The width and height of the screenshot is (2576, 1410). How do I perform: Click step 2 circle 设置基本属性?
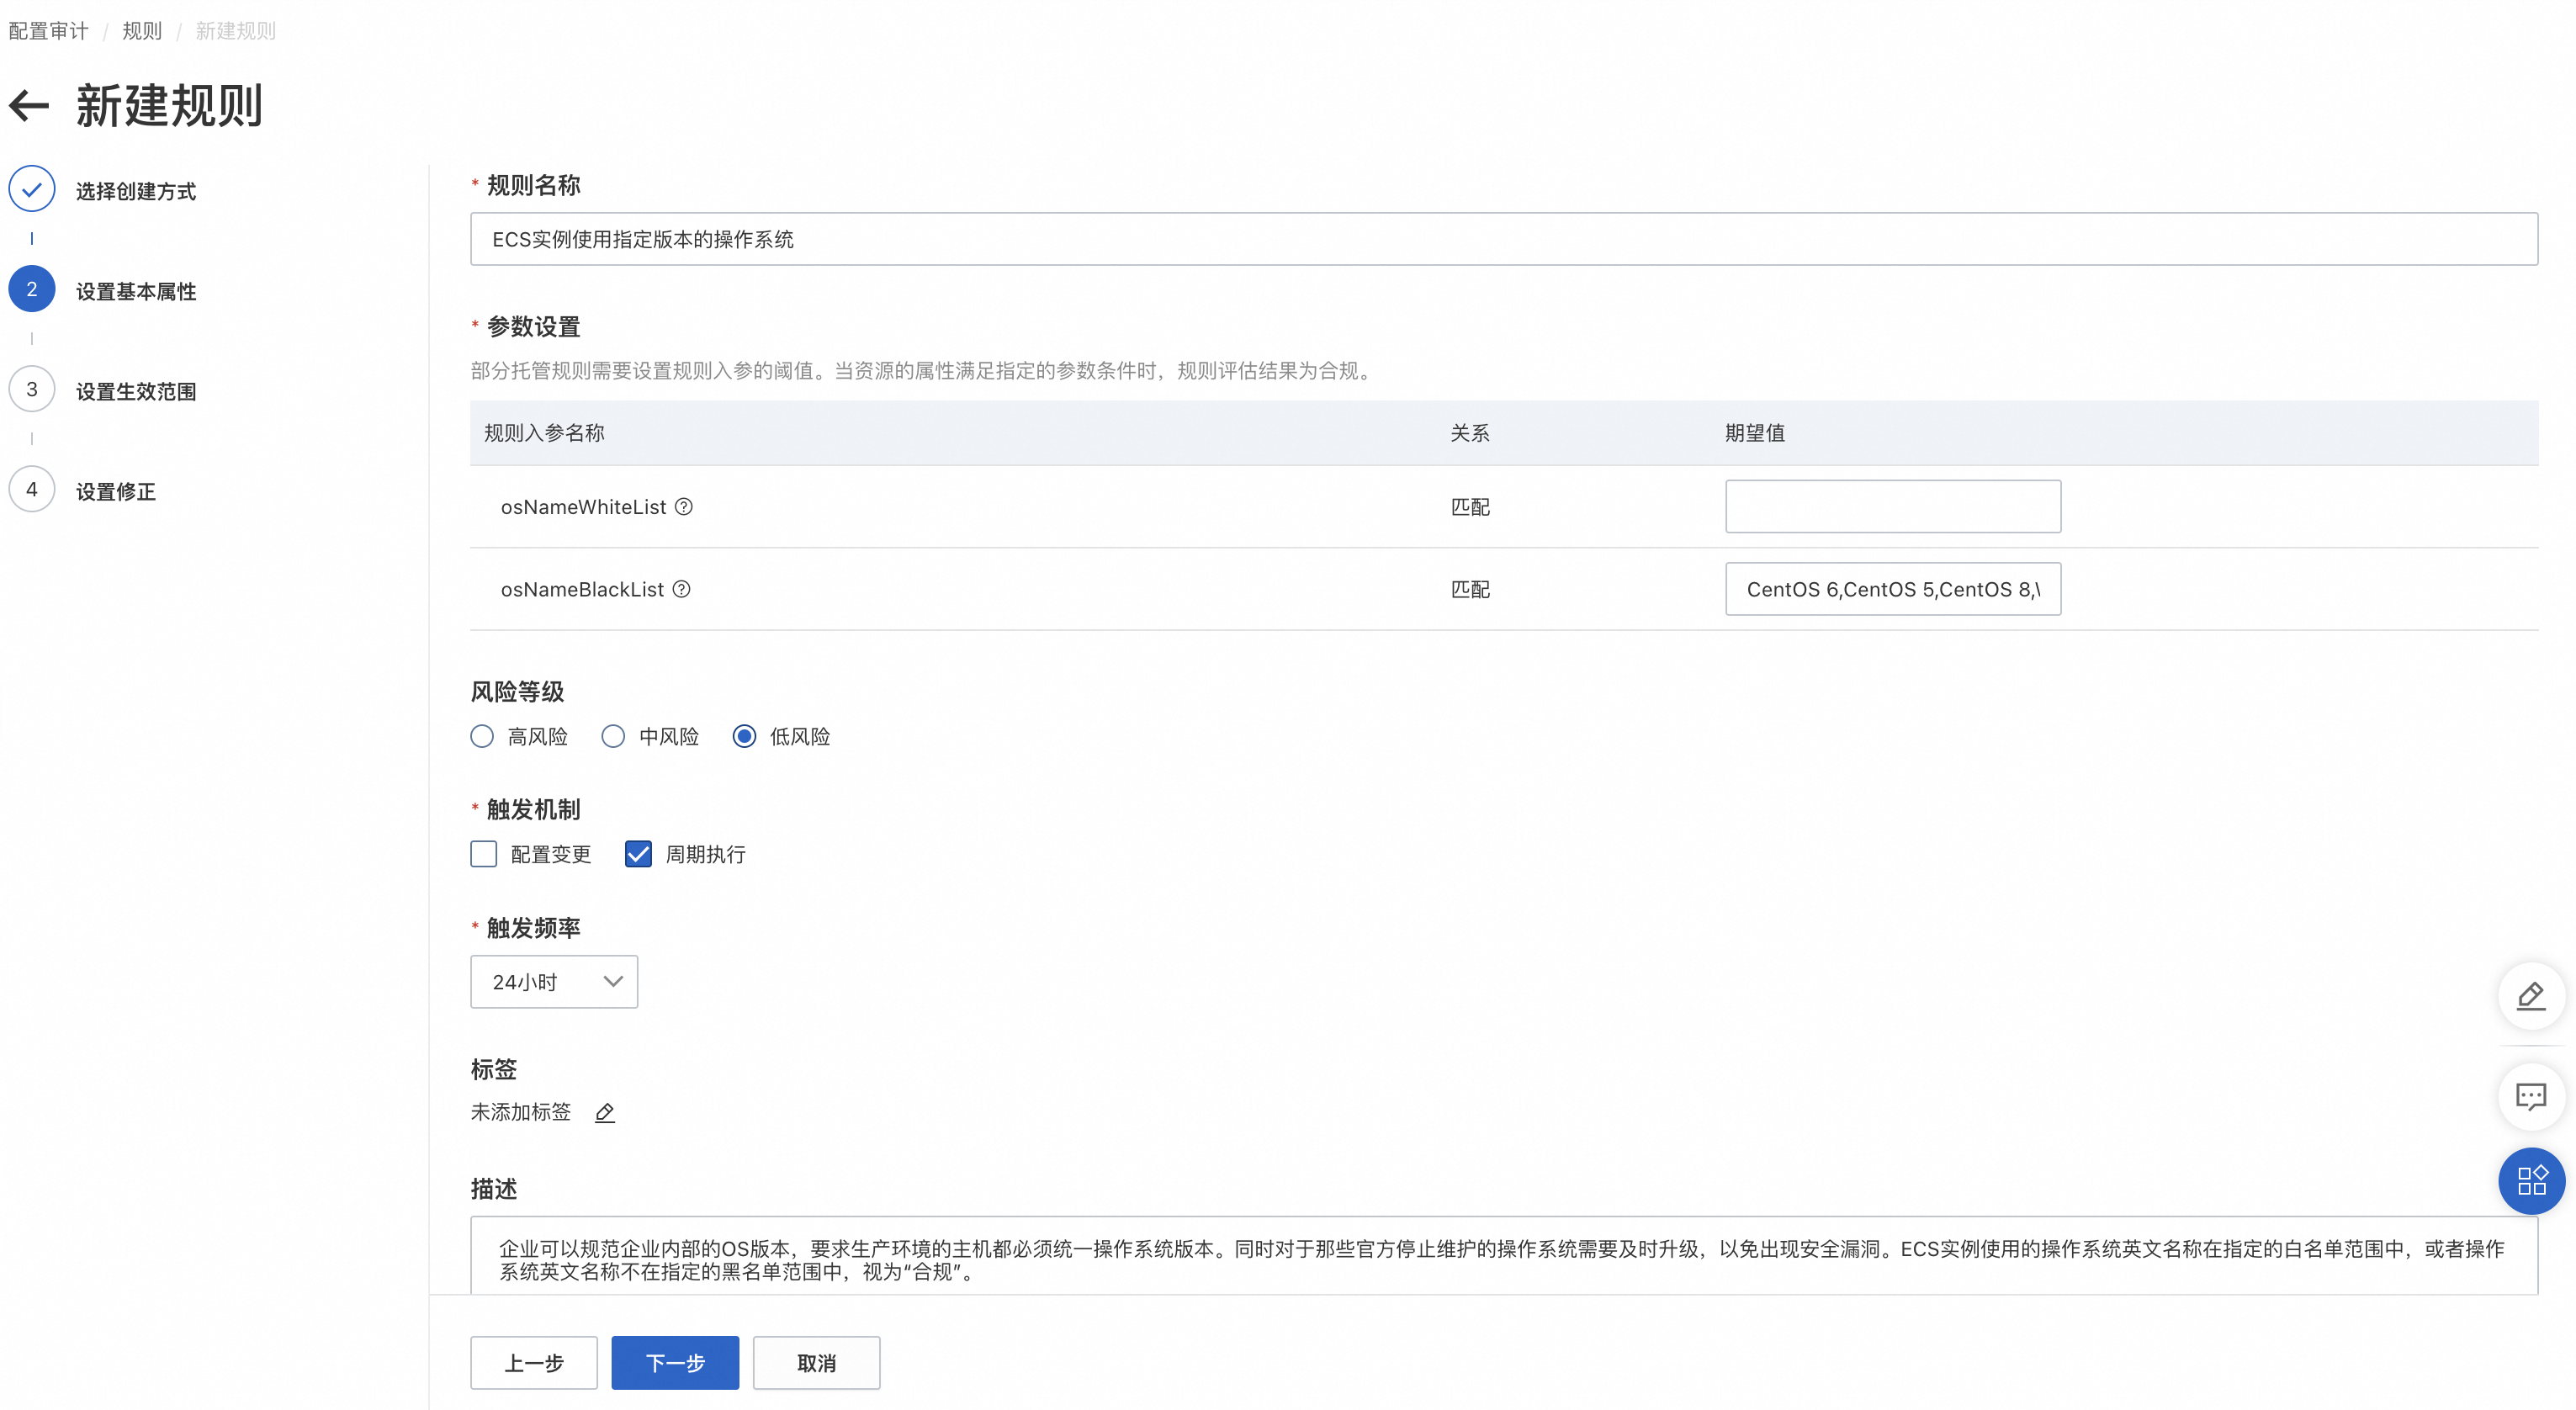tap(32, 289)
